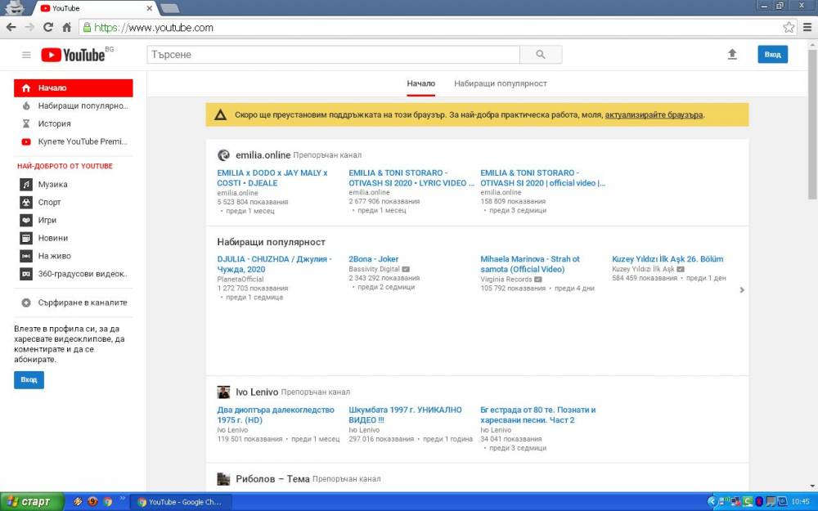Open OTIVASH SI 2020 LYRIC VIDEO link

coord(411,177)
